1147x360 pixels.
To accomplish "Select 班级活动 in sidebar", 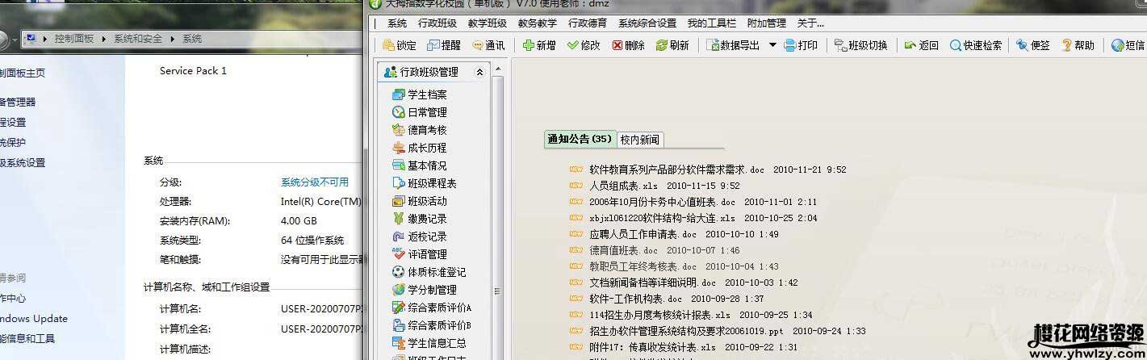I will (x=419, y=201).
